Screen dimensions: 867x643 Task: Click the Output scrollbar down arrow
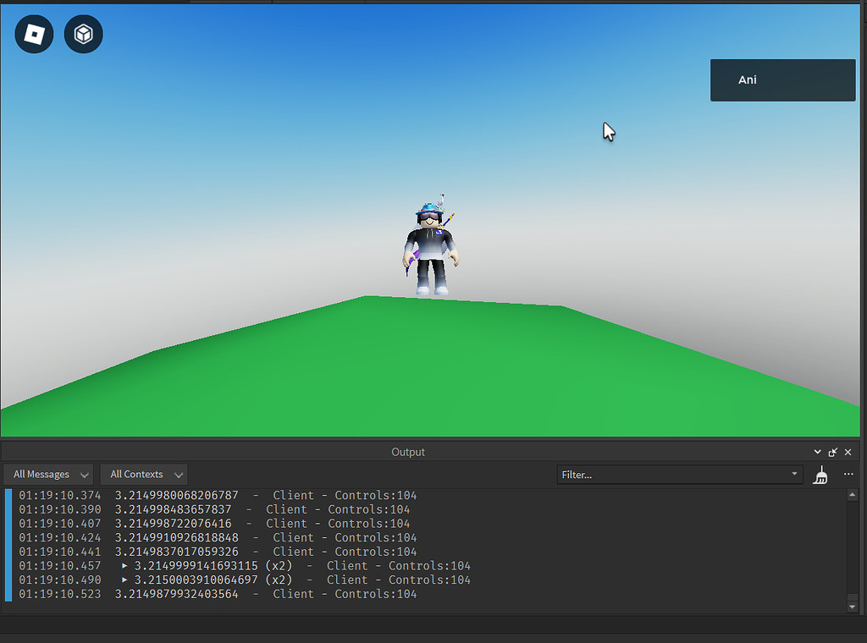pyautogui.click(x=853, y=605)
